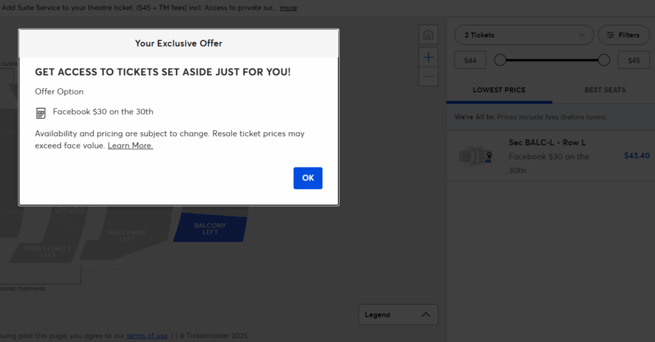Zoom in on the seat map
Viewport: 655px width, 342px height.
pyautogui.click(x=428, y=57)
